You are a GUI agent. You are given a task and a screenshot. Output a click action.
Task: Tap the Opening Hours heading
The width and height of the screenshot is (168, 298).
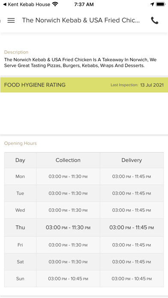(x=21, y=143)
